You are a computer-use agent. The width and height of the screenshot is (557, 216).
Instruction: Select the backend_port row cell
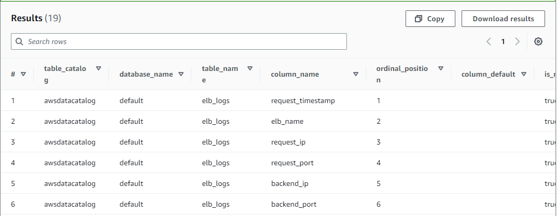294,204
